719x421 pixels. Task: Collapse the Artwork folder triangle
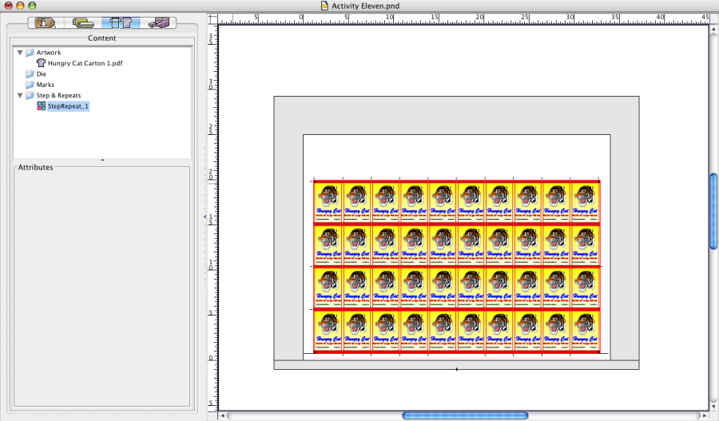[20, 52]
